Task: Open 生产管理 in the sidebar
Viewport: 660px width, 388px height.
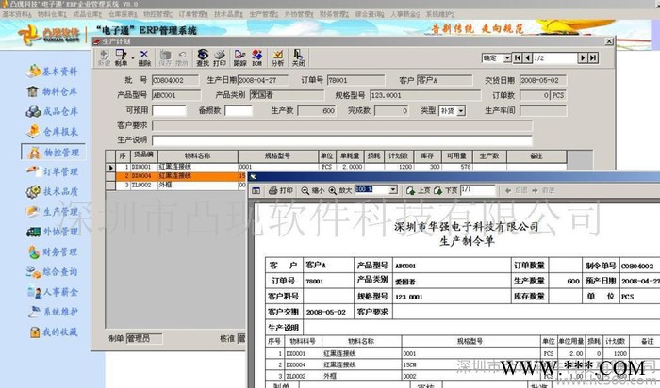Action: pos(52,212)
